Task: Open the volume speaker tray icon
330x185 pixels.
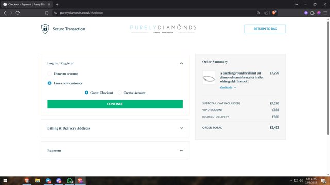Action: [301, 181]
